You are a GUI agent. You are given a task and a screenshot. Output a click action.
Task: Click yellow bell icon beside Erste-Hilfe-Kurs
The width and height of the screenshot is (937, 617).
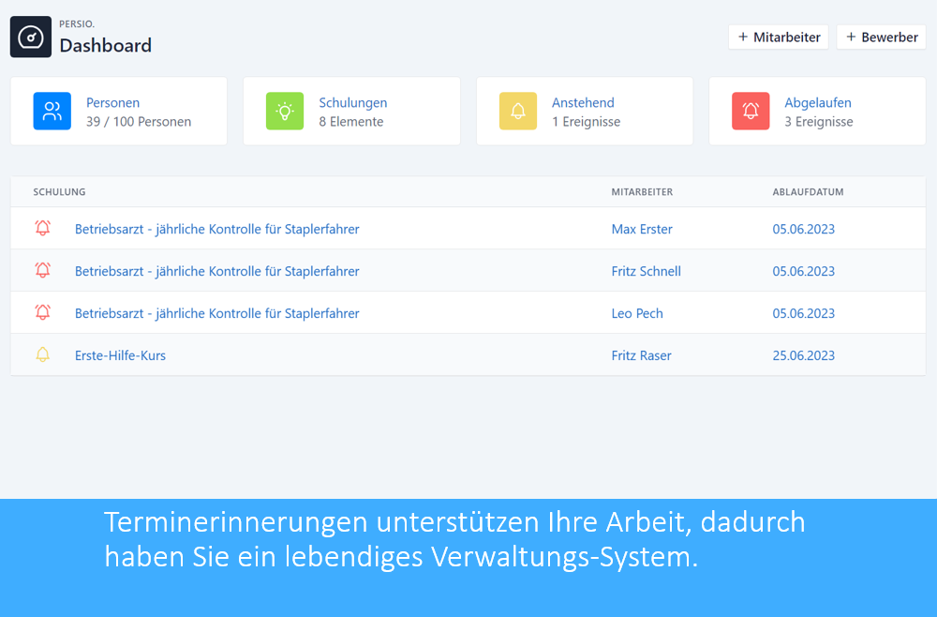[42, 354]
